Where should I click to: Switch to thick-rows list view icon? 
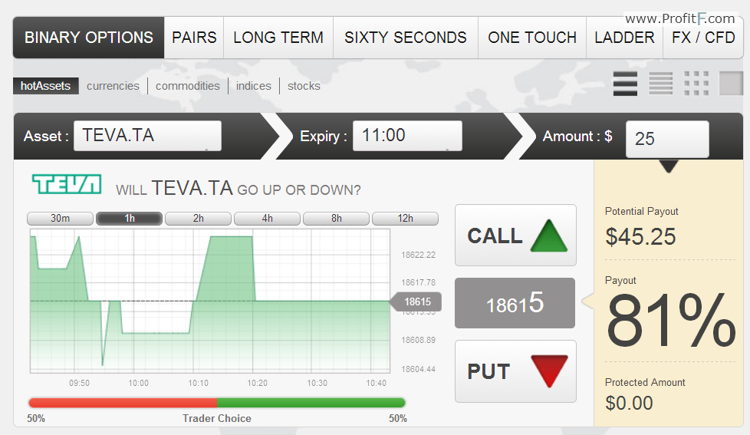point(625,84)
